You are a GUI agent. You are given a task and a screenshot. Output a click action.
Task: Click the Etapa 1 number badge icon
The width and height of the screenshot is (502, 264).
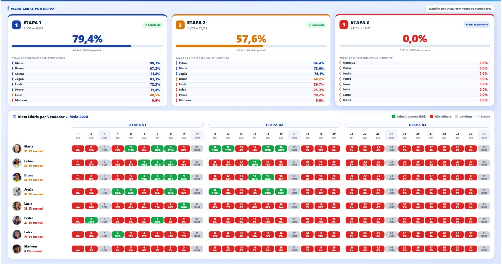pos(16,25)
